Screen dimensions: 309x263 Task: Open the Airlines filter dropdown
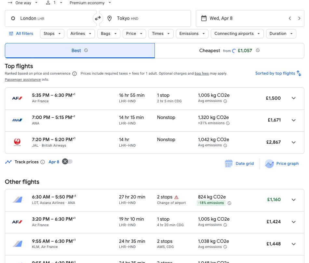81,34
